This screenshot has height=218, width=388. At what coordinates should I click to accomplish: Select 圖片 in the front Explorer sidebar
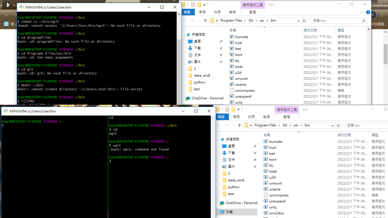click(231, 167)
